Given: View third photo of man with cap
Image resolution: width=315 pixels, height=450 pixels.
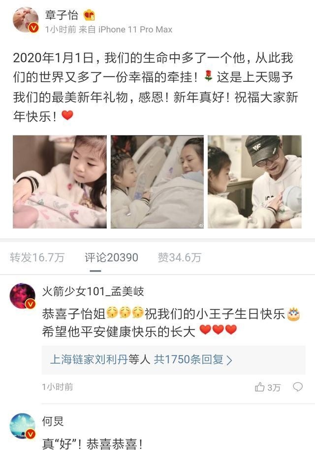Looking at the screenshot, I should tap(254, 182).
